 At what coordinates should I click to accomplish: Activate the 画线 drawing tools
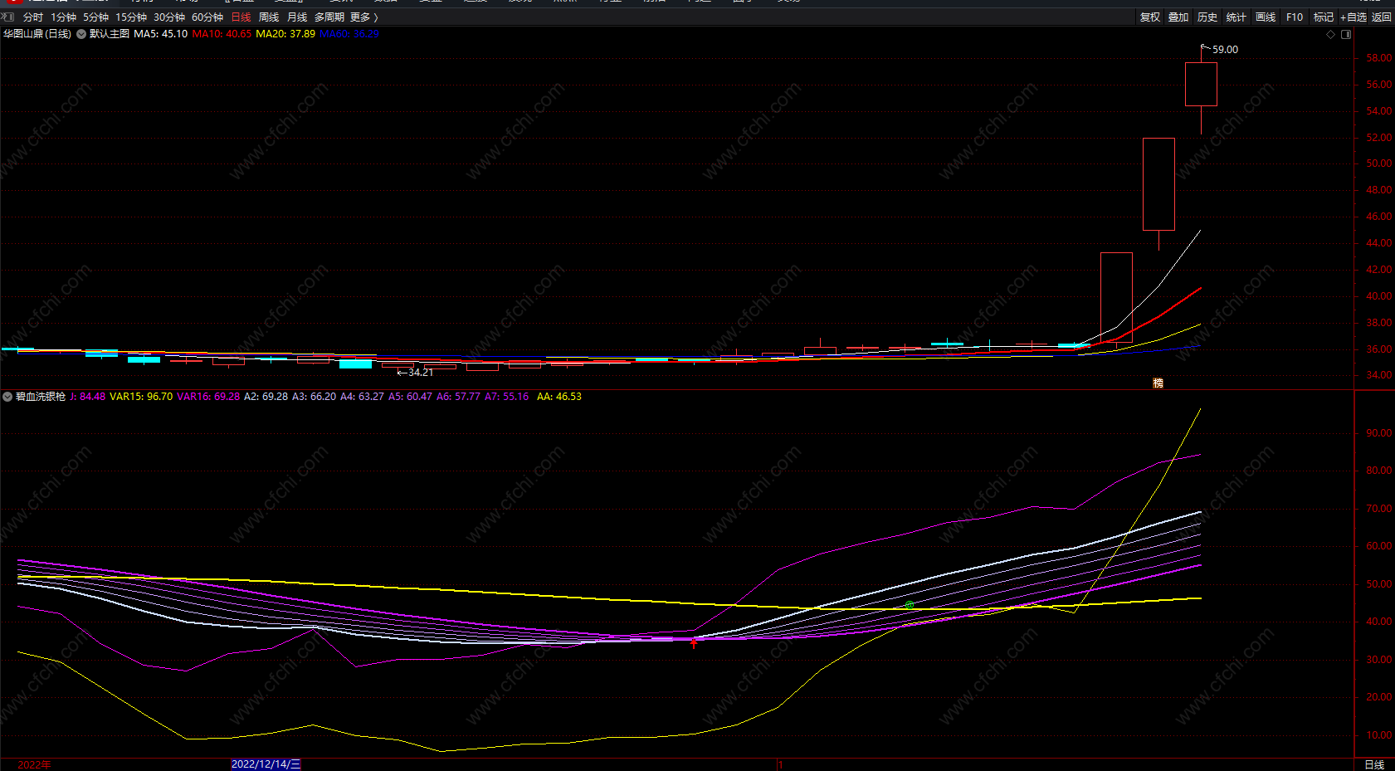click(1266, 17)
